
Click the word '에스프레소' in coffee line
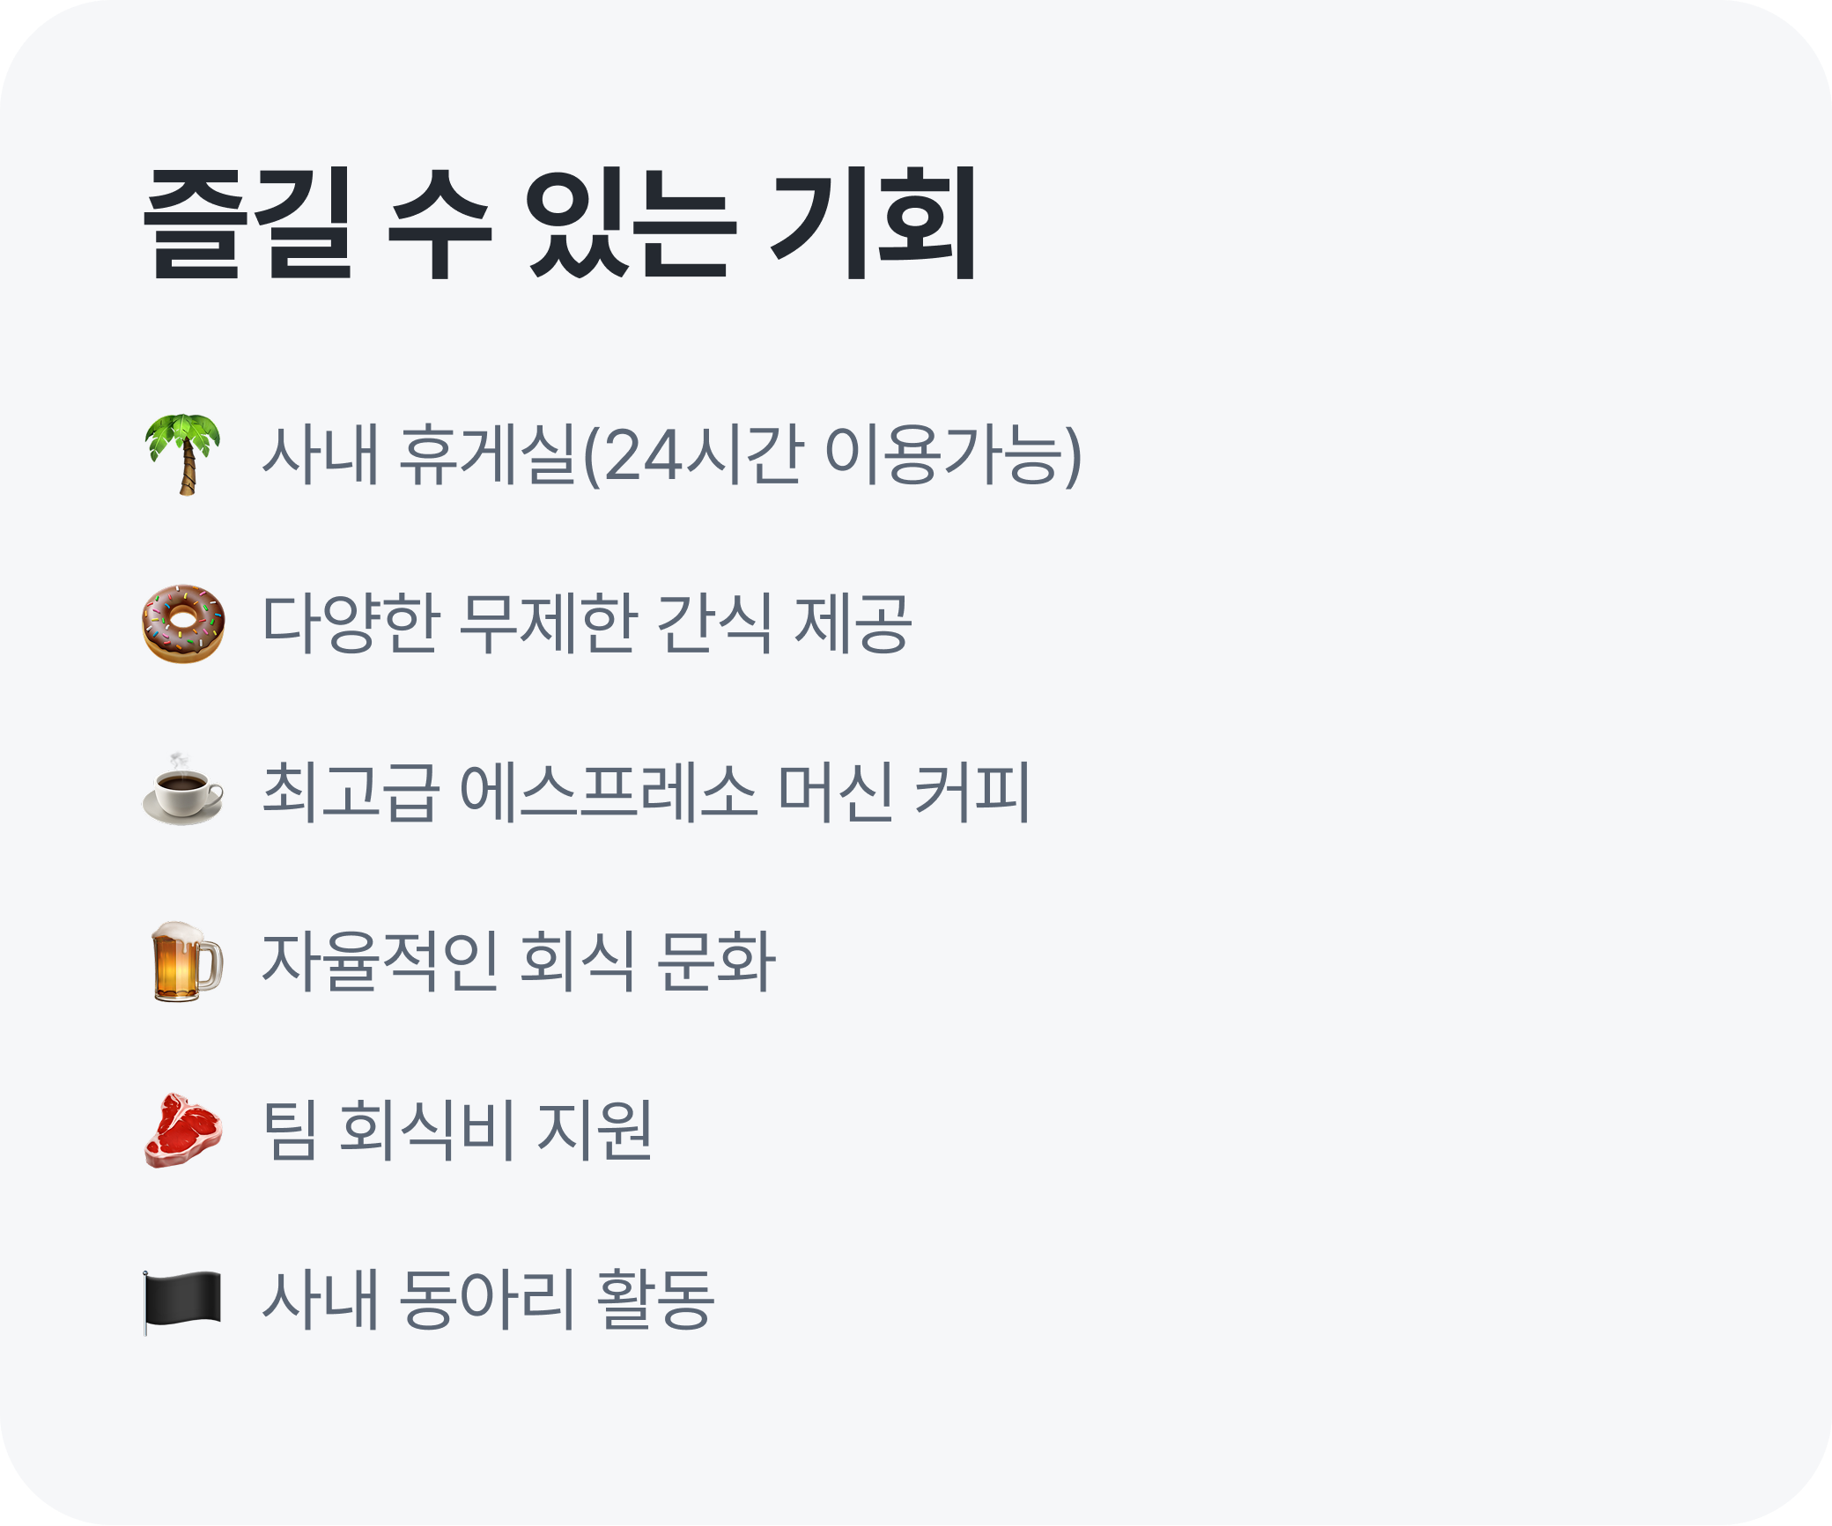pos(609,792)
